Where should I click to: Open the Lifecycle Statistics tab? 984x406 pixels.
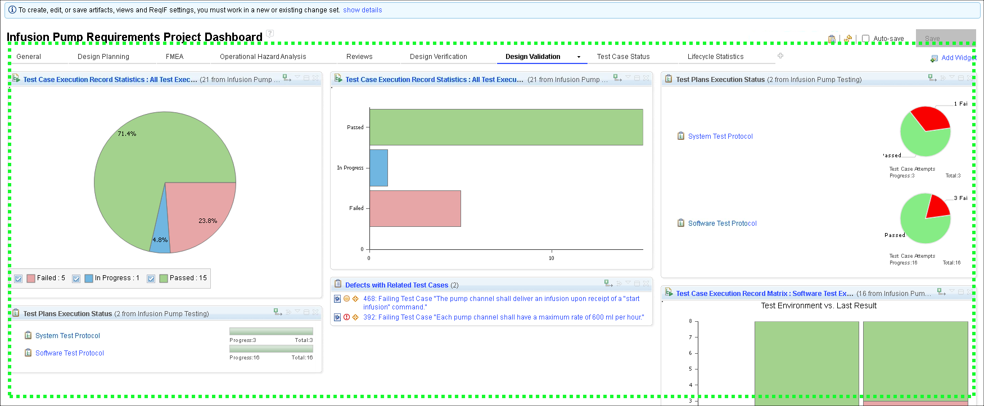[715, 57]
